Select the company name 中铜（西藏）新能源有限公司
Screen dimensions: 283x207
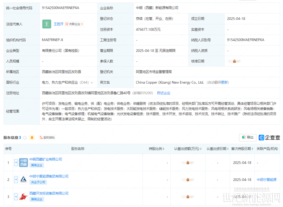coord(157,8)
